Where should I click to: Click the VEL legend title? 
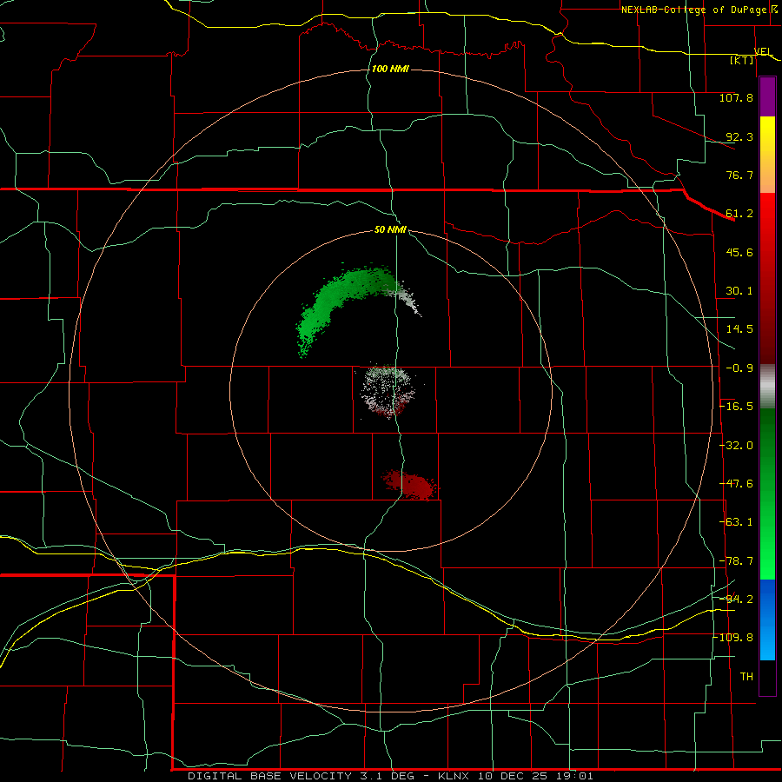click(763, 51)
